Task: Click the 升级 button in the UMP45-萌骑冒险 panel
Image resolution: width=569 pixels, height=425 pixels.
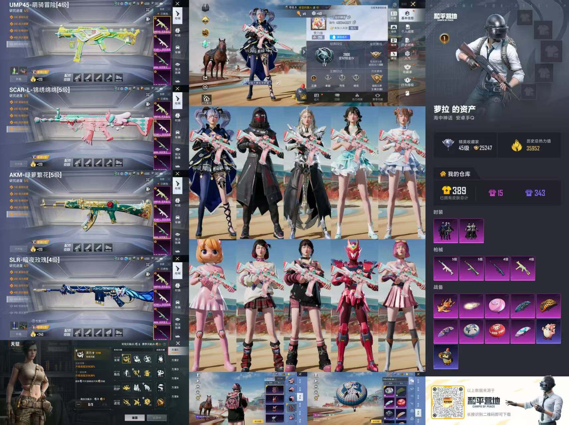Action: (19, 79)
